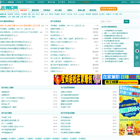The width and height of the screenshot is (140, 140).
Task: Switch to the 网上兼职 tab
Action: point(58,10)
